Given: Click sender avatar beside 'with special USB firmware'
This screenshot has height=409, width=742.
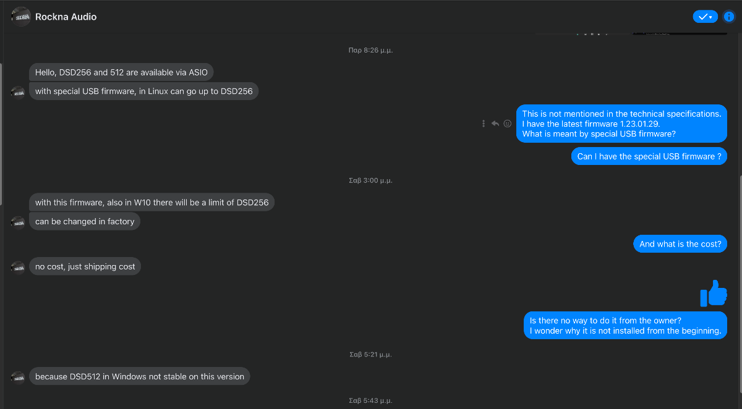Looking at the screenshot, I should point(18,92).
